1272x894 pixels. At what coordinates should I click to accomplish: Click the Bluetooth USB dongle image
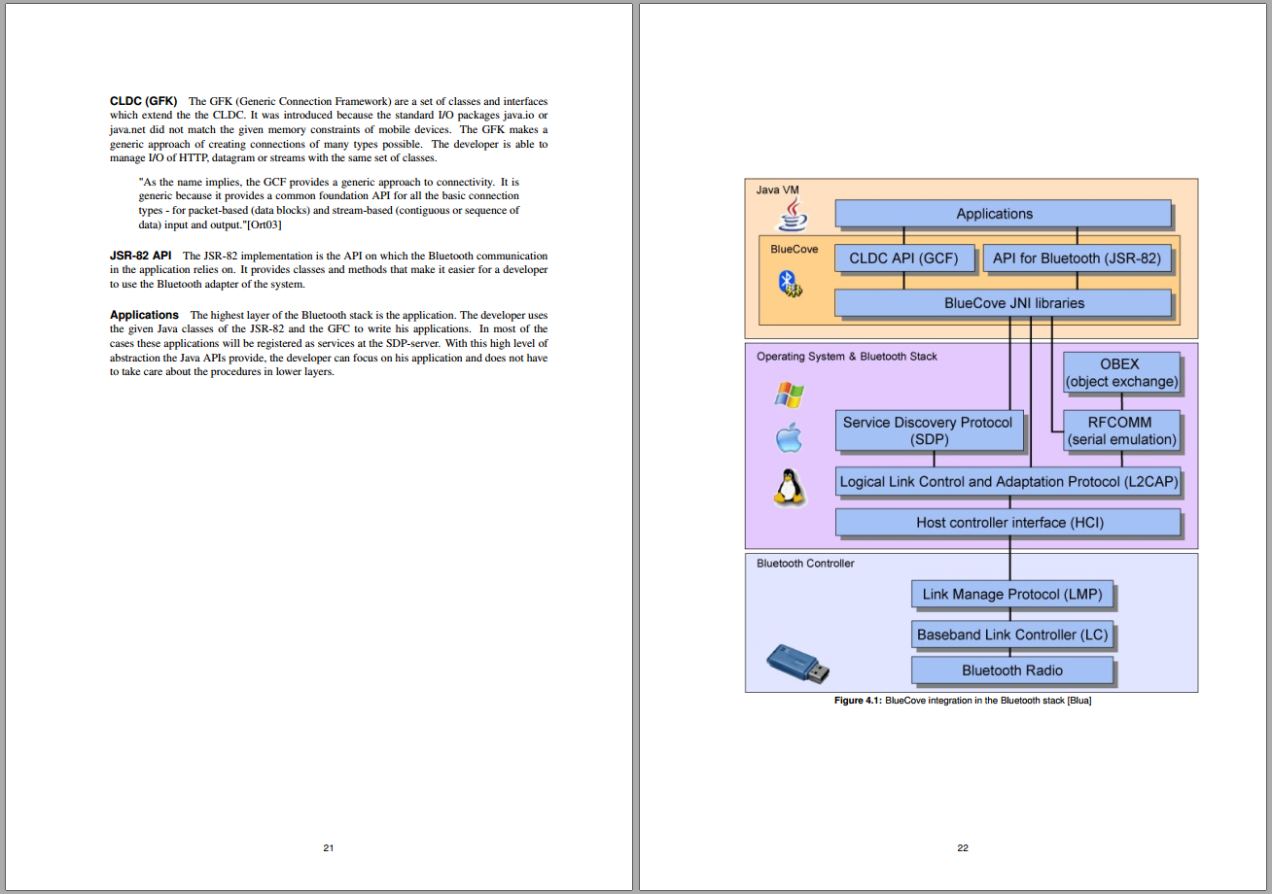[x=797, y=663]
